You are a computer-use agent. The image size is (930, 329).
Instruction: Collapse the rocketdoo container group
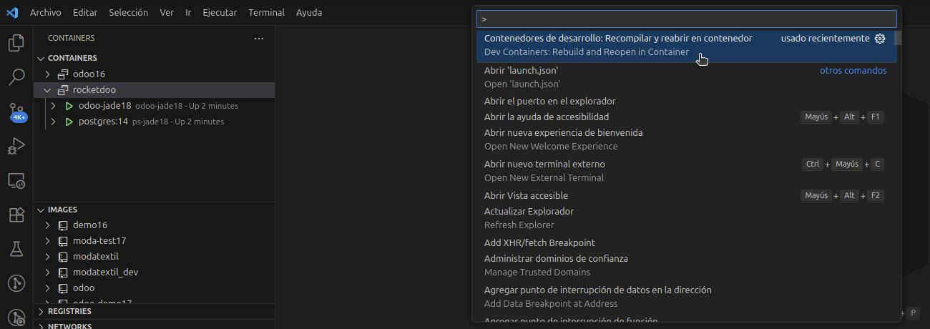pos(47,90)
